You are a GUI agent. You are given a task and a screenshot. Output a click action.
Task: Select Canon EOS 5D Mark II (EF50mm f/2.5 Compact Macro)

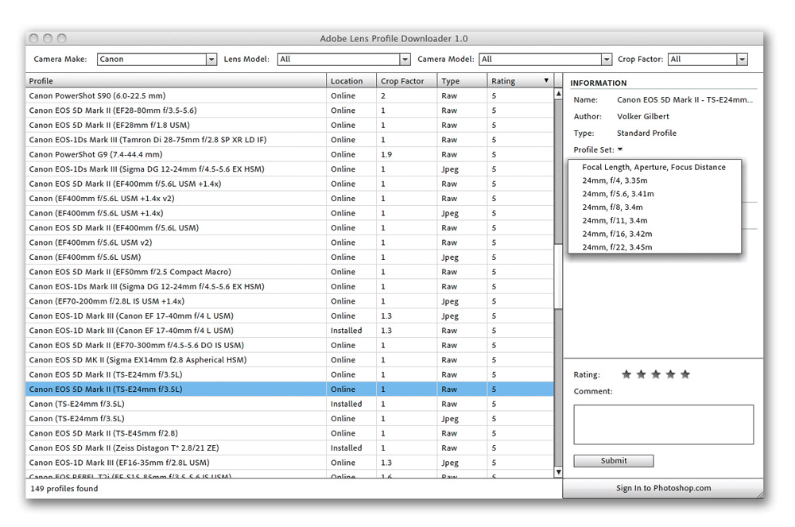[x=289, y=272]
